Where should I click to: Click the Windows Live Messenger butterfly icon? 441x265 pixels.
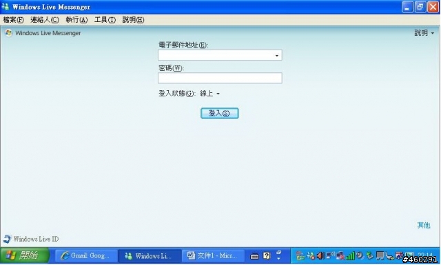[x=9, y=33]
